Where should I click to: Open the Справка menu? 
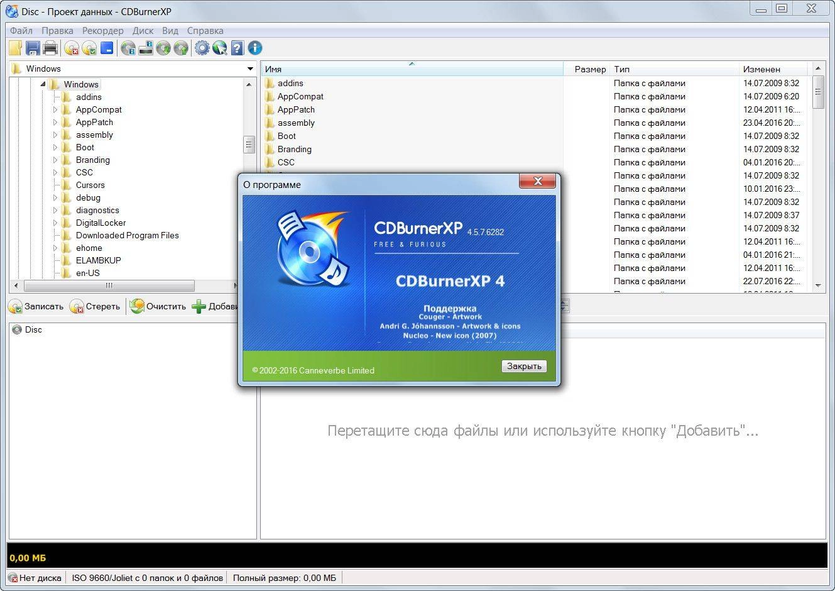pos(205,30)
